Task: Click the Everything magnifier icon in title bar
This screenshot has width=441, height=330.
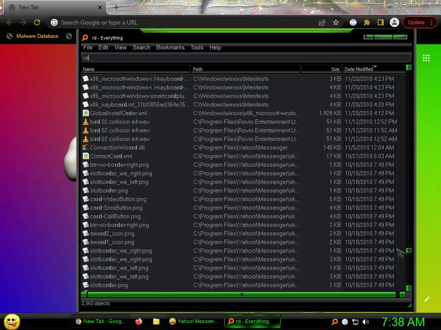Action: [x=85, y=38]
